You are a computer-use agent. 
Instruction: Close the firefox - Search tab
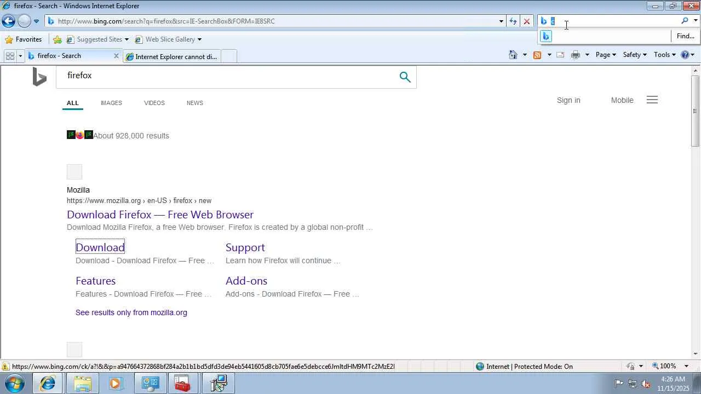(x=116, y=56)
